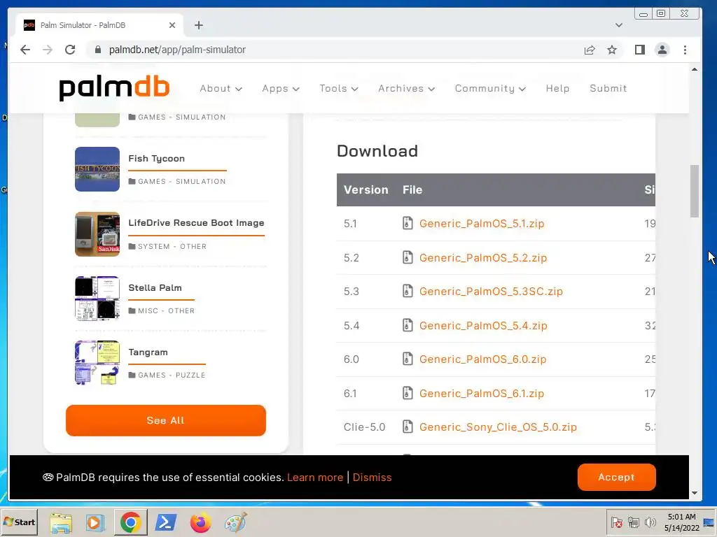Accept the cookies notice

click(x=616, y=477)
